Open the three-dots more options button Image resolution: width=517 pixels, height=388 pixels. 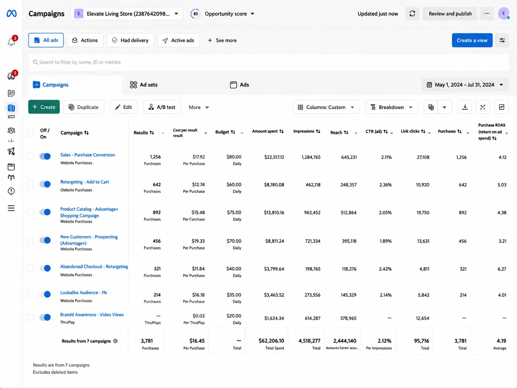tap(487, 14)
